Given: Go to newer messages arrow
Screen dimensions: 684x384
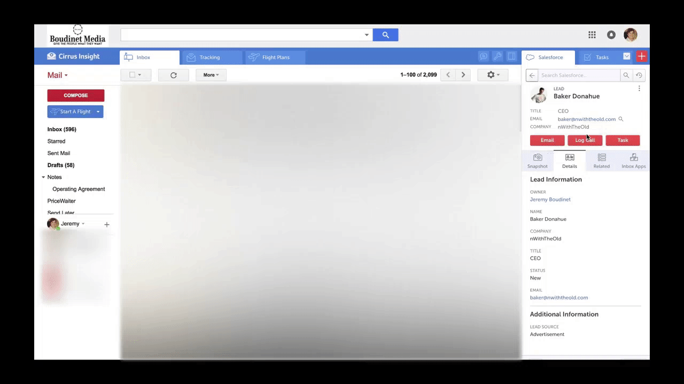Looking at the screenshot, I should 448,75.
